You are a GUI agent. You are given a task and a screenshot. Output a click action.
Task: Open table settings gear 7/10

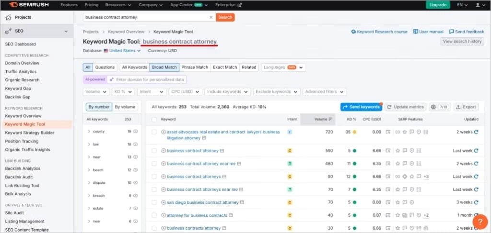440,107
